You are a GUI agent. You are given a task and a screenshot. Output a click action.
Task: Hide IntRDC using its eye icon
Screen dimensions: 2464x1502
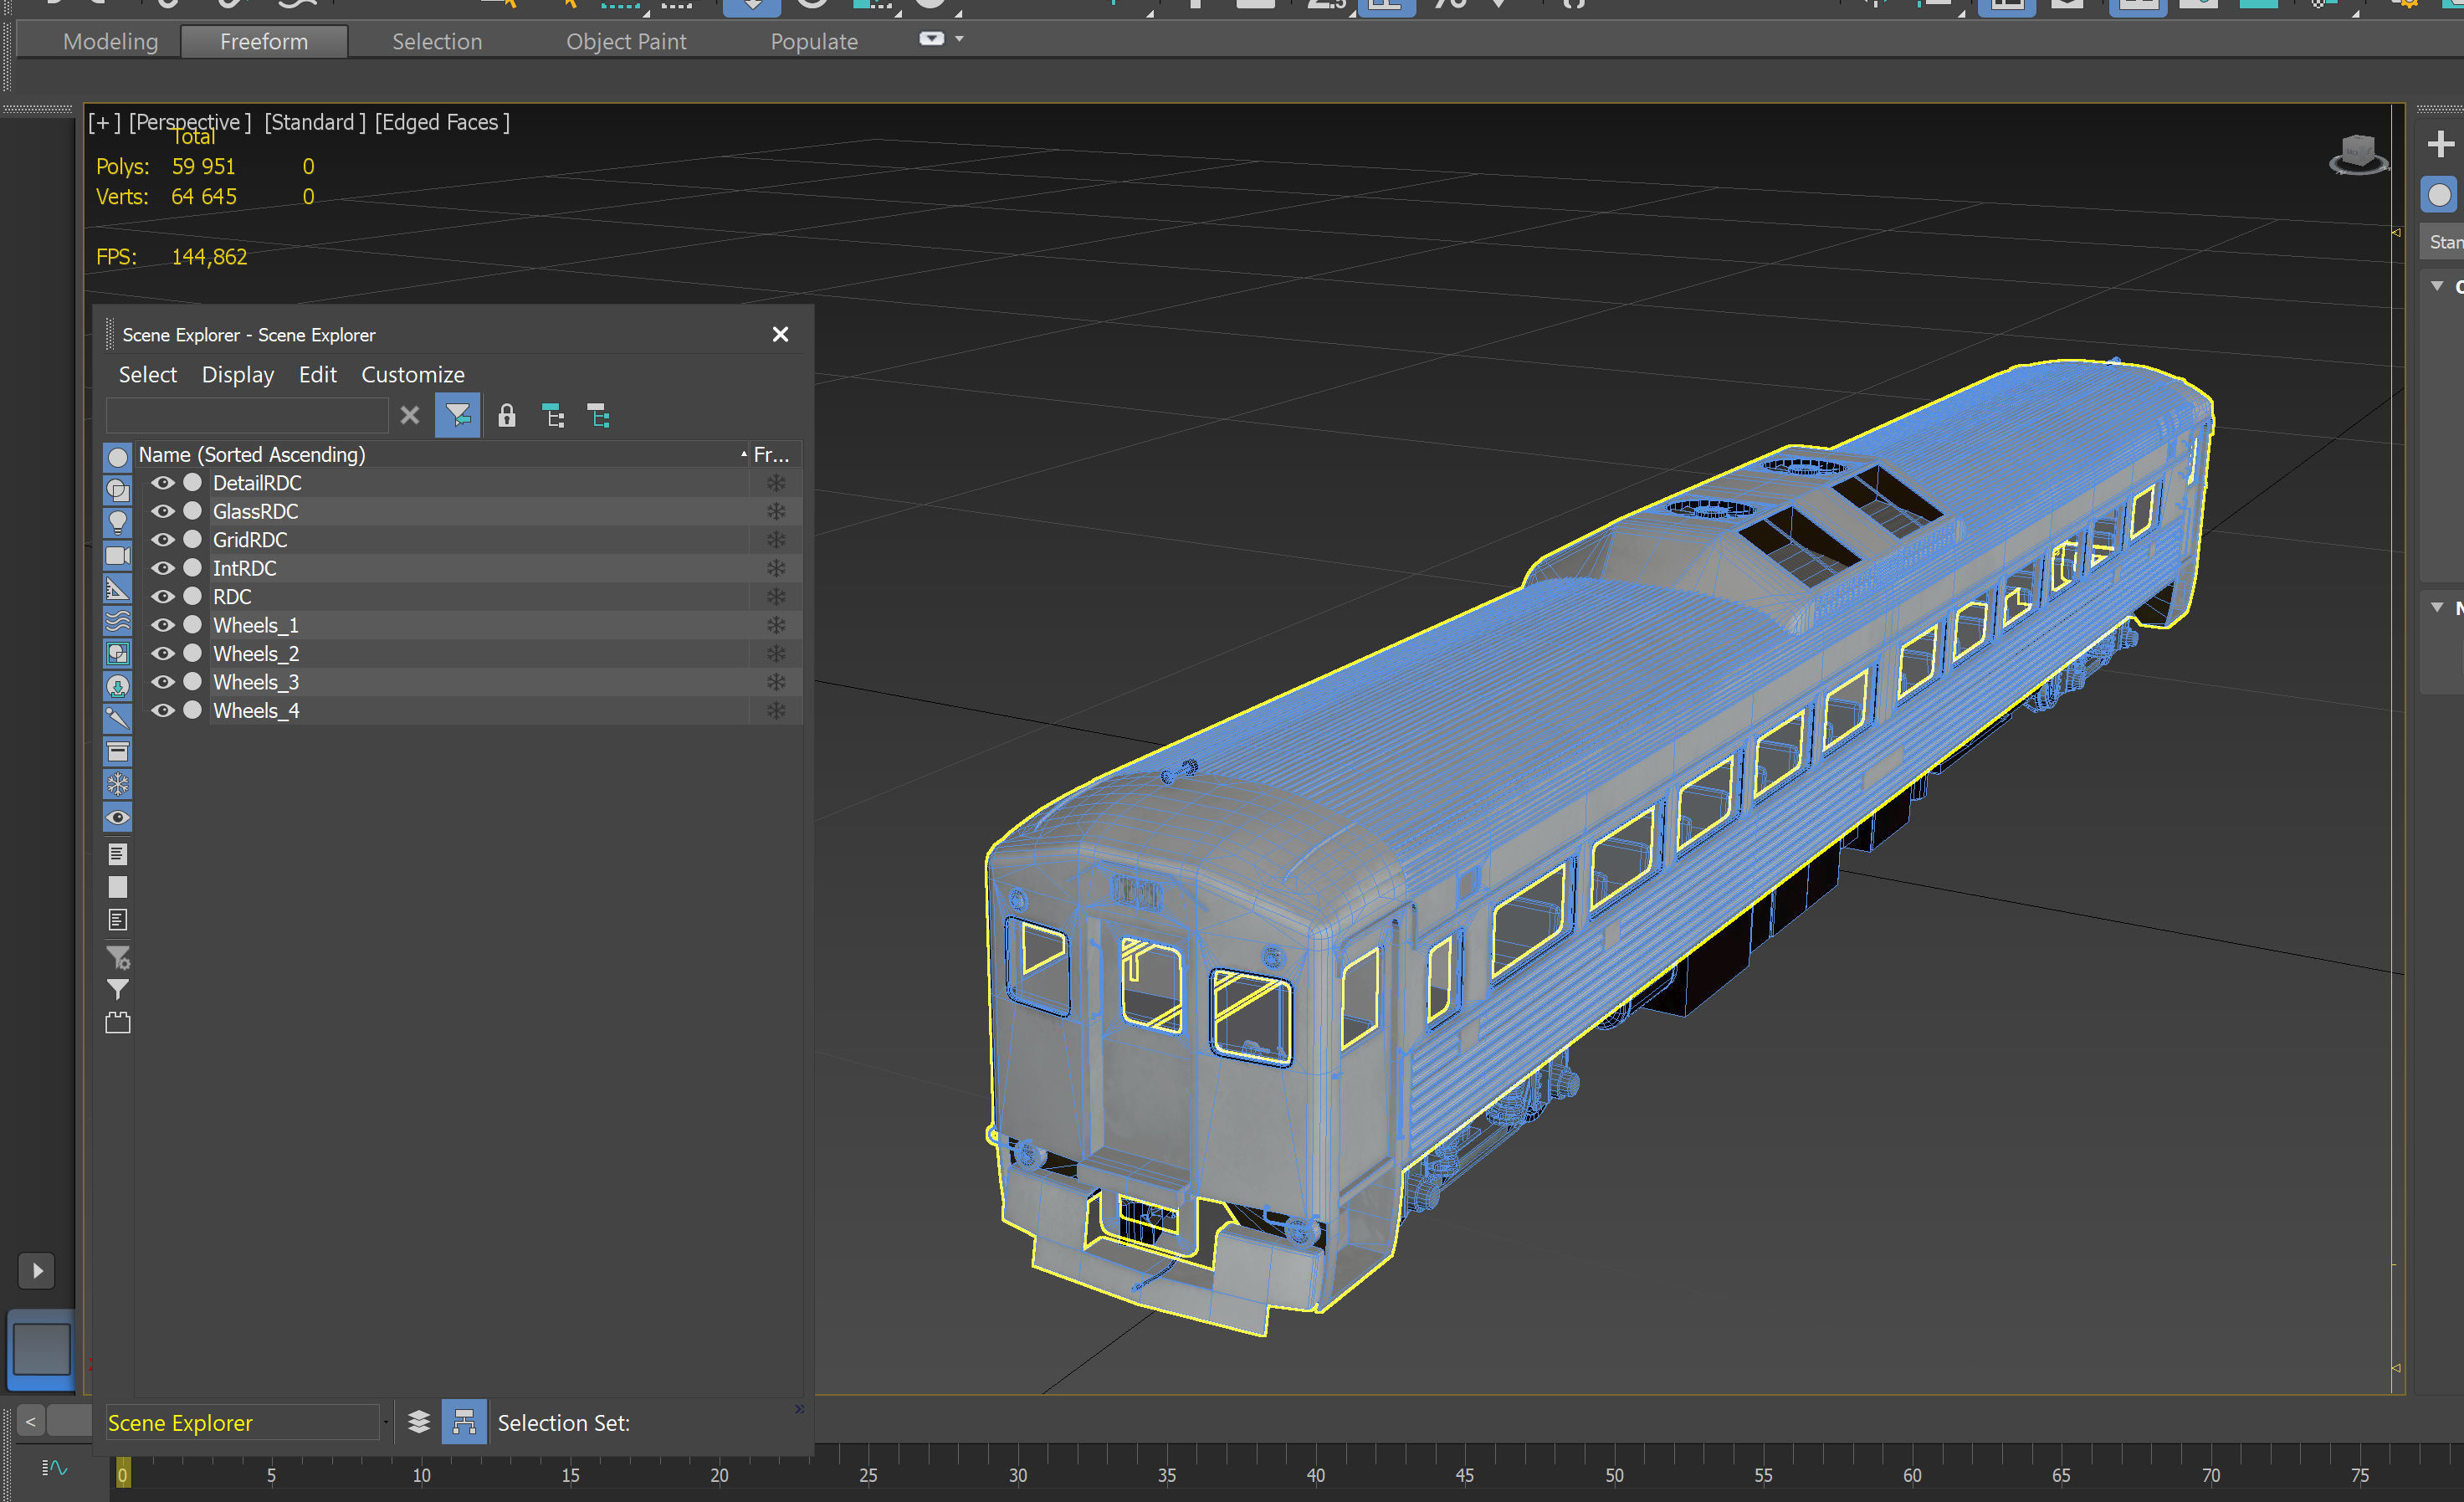click(163, 568)
